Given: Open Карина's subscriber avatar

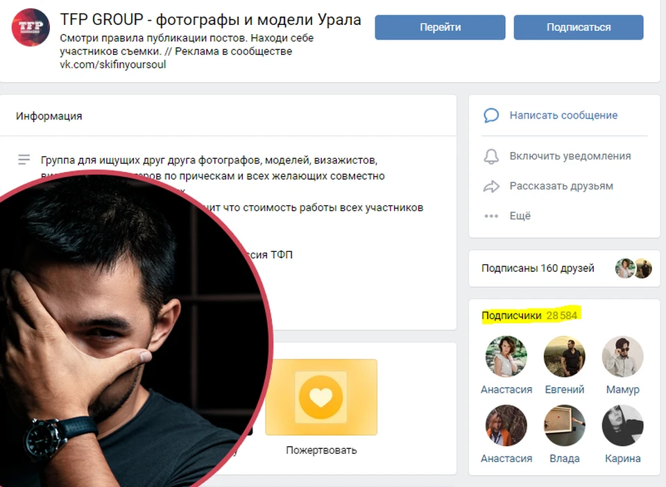Looking at the screenshot, I should [x=623, y=425].
